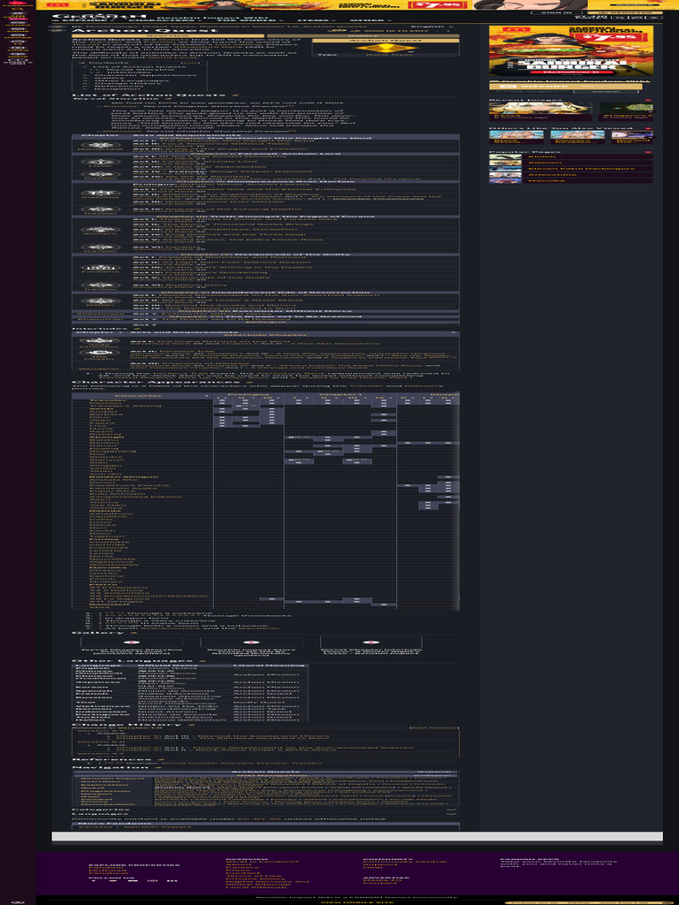Screen dimensions: 679x905
Task: Click edit pencil next to Other Languages heading
Action: (201, 661)
